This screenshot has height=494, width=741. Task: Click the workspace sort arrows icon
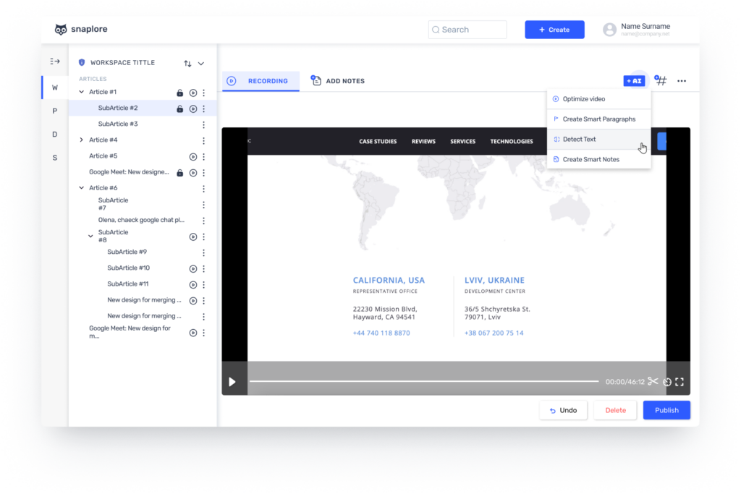point(187,63)
